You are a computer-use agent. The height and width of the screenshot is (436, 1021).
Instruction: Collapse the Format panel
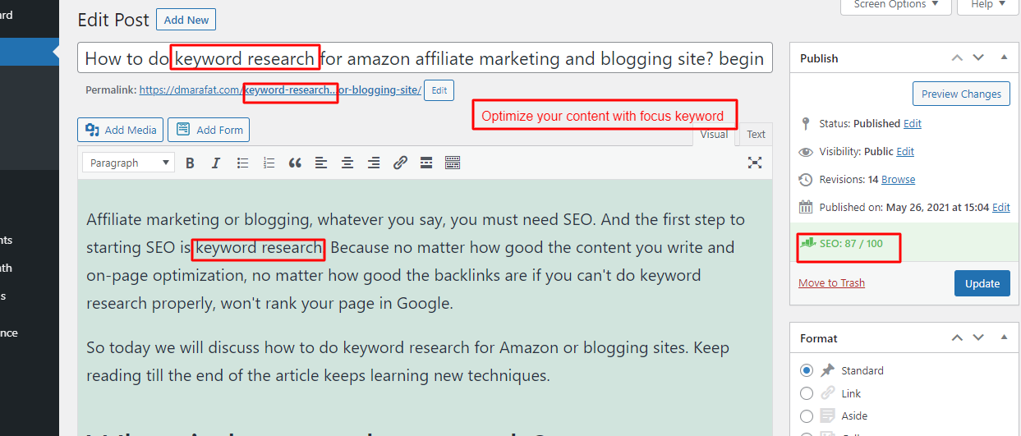point(1004,337)
